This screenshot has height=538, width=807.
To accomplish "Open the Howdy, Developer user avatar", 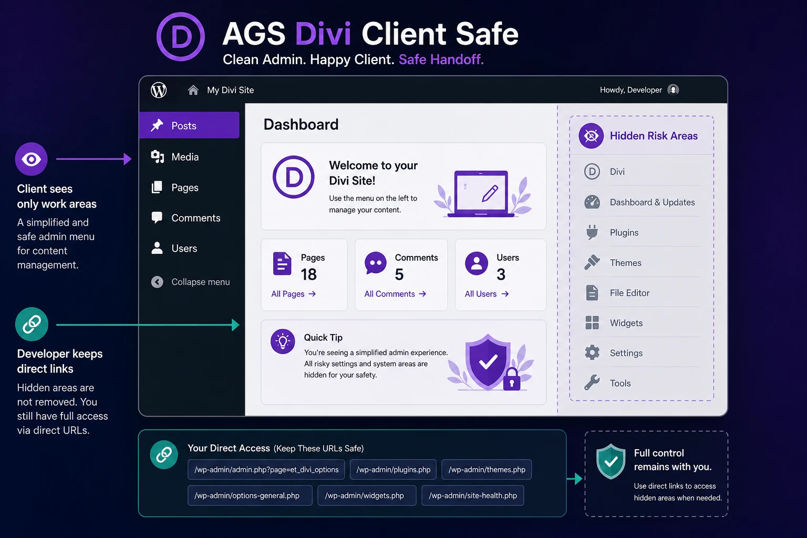I will point(673,90).
